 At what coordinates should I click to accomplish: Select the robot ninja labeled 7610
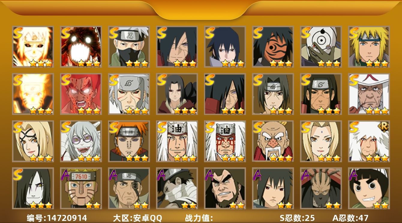[x=81, y=188]
